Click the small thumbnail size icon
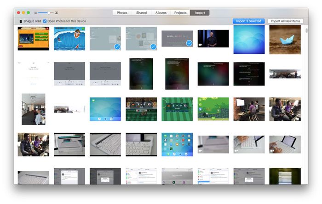 point(36,13)
